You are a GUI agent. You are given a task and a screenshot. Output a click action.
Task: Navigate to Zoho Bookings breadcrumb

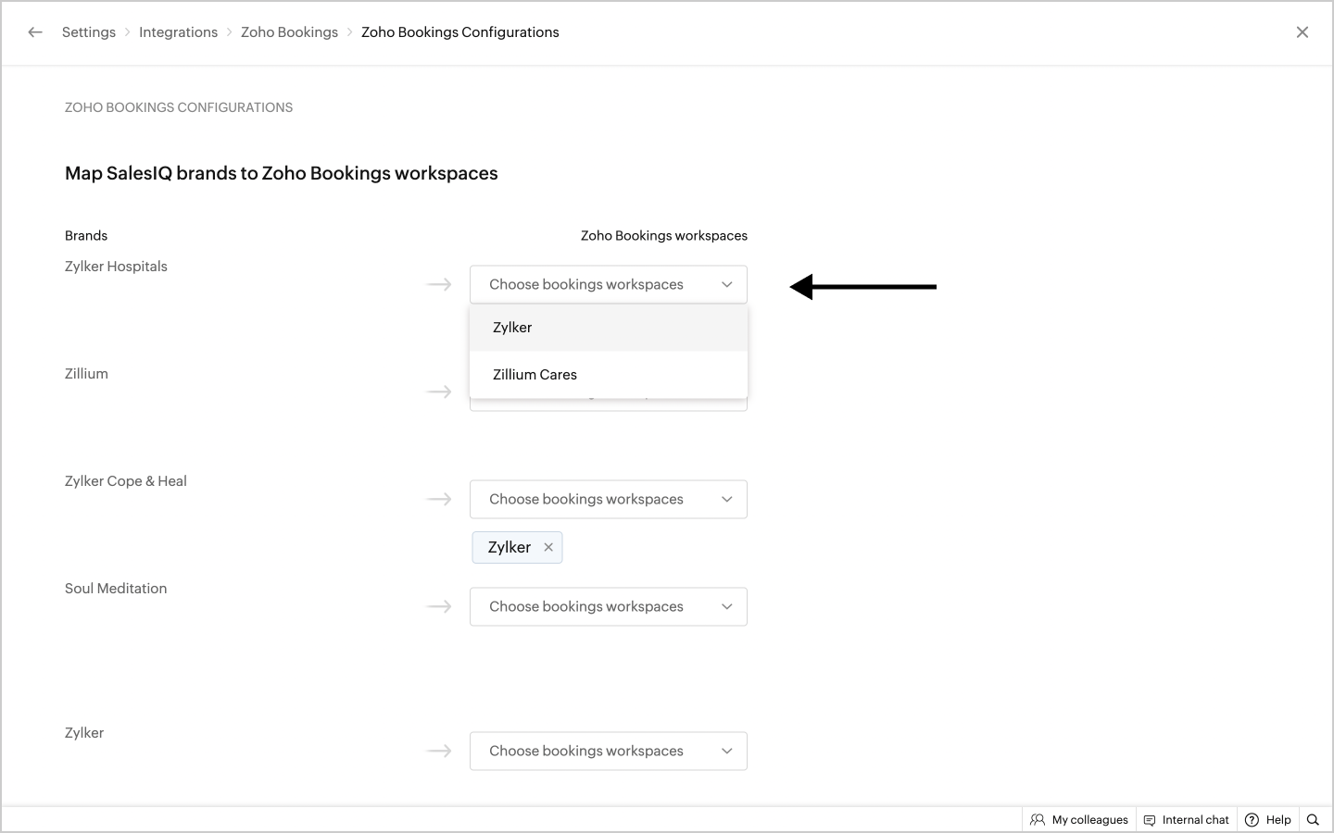(289, 32)
